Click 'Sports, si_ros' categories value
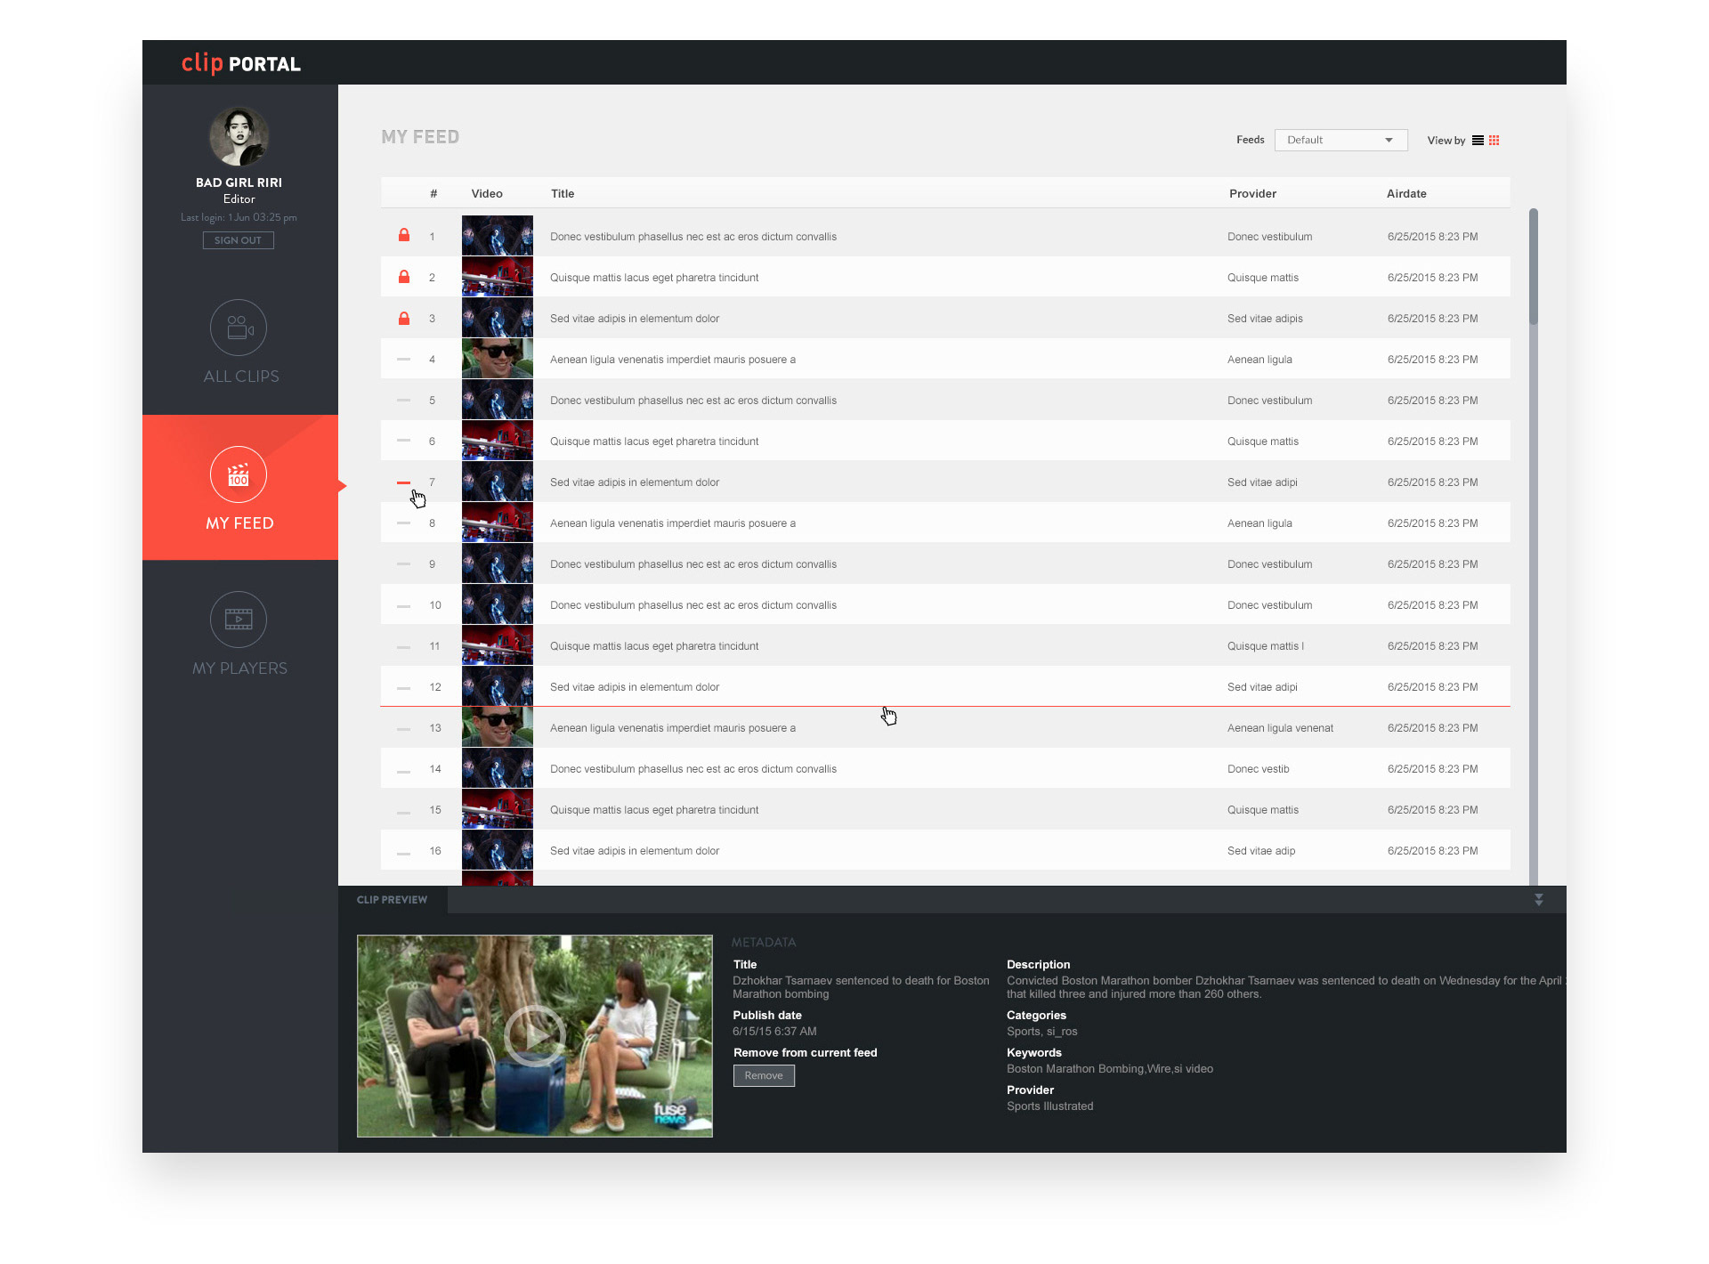 click(x=1042, y=1032)
